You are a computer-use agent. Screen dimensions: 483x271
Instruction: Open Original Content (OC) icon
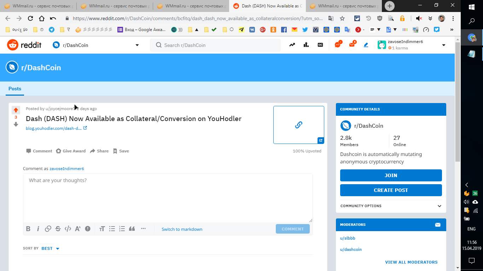[320, 45]
